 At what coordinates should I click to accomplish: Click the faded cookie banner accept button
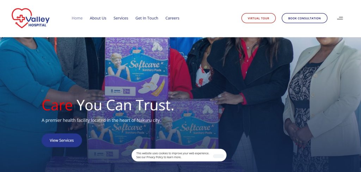(x=218, y=156)
